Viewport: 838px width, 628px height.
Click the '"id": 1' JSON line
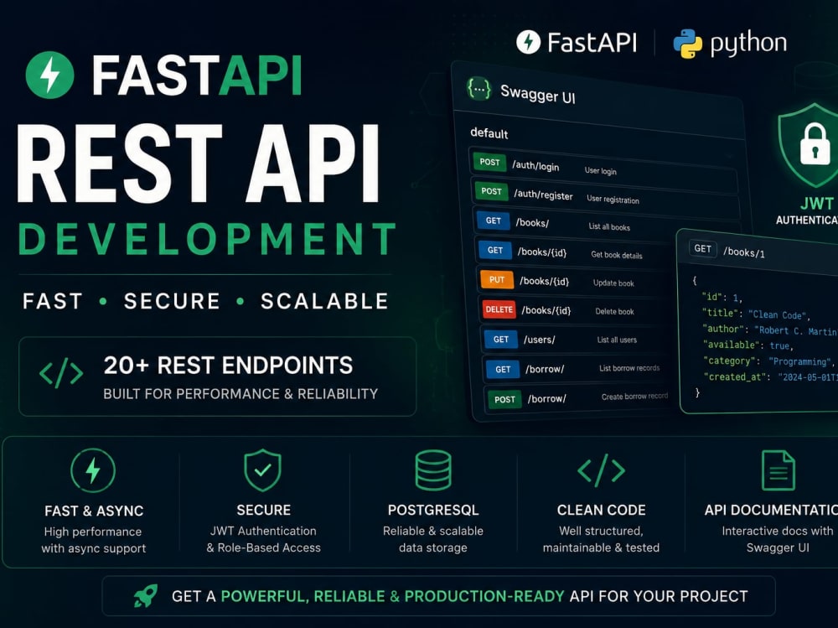(722, 297)
